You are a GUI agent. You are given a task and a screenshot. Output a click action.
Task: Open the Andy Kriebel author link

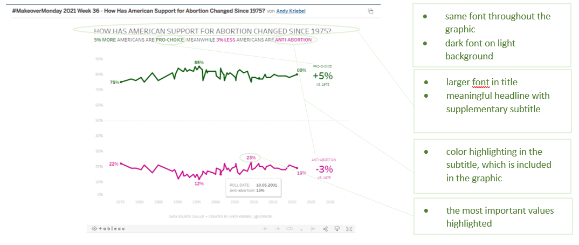[x=292, y=11]
